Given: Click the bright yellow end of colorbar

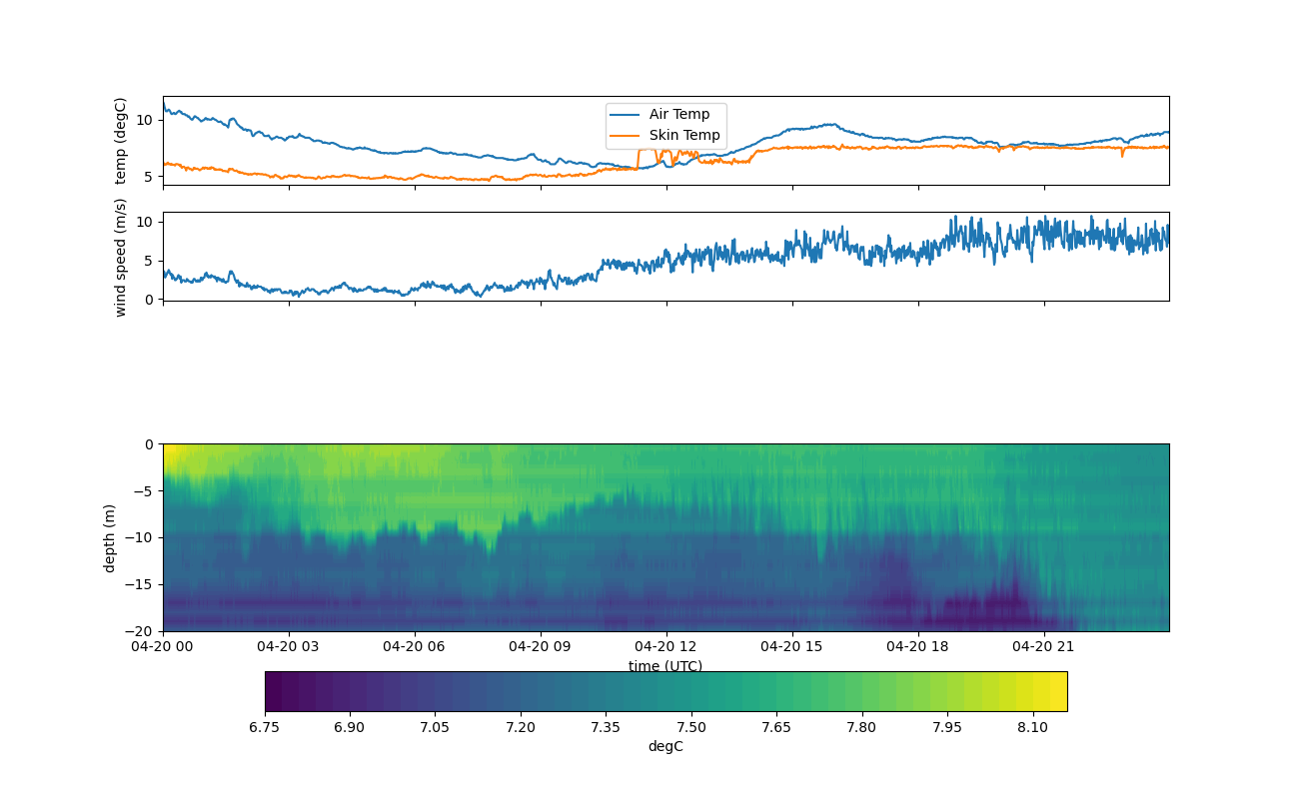Looking at the screenshot, I should point(1057,691).
